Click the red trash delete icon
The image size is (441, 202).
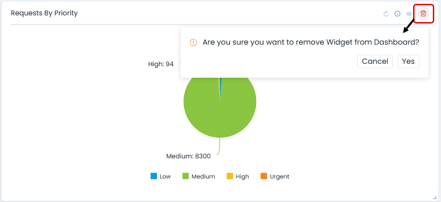tap(423, 13)
